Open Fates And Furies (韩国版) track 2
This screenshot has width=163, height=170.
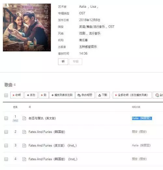coord(47,132)
